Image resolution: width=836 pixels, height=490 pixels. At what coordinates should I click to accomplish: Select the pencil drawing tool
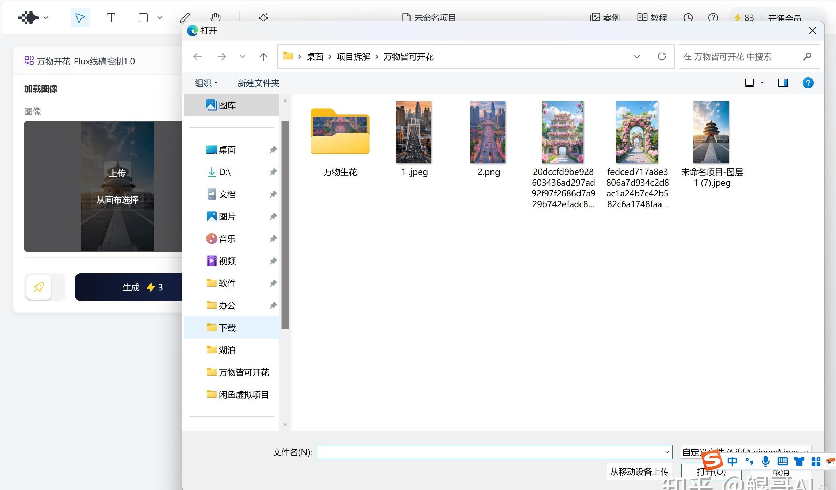[x=185, y=17]
